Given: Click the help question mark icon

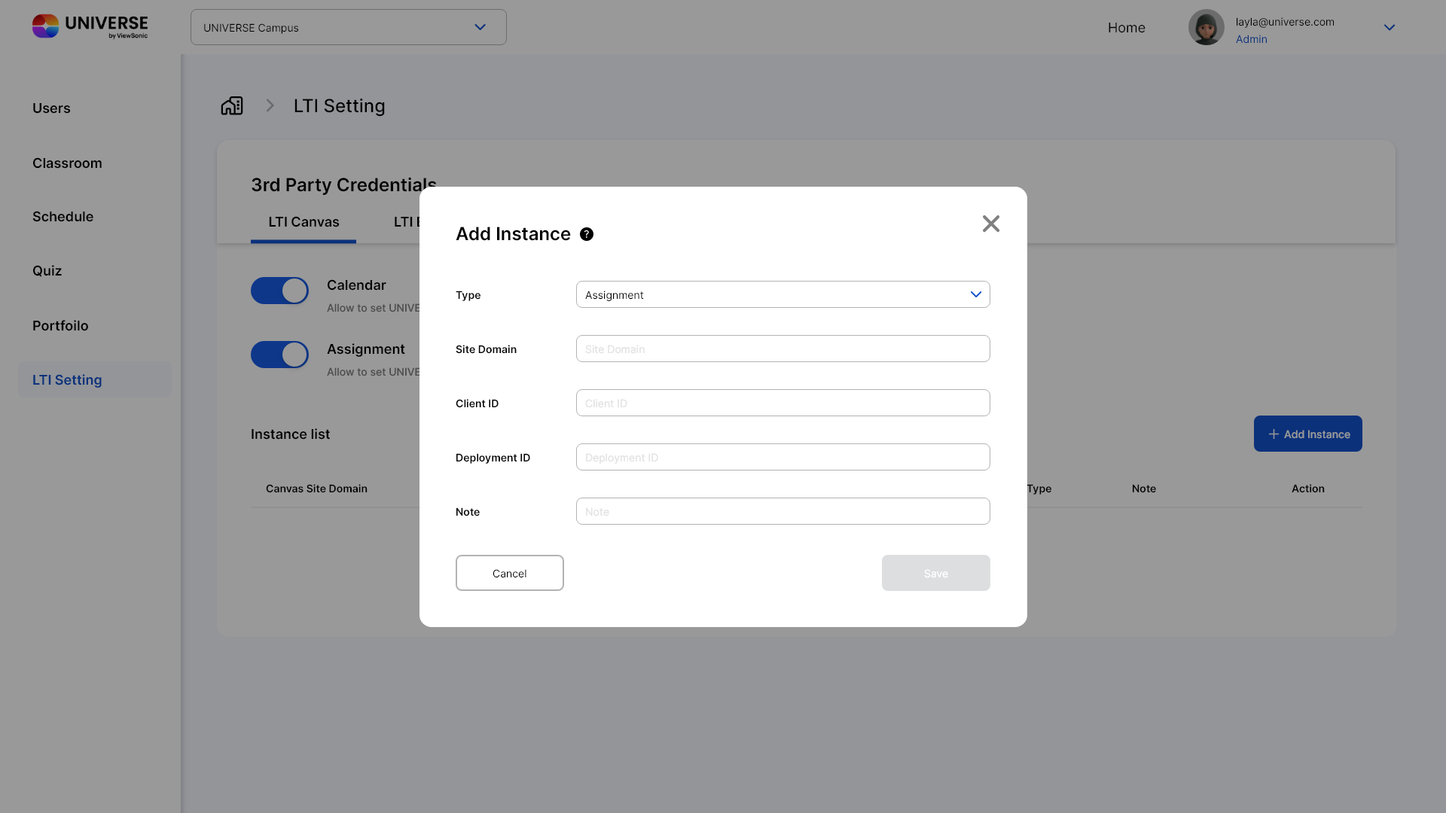Looking at the screenshot, I should [587, 234].
